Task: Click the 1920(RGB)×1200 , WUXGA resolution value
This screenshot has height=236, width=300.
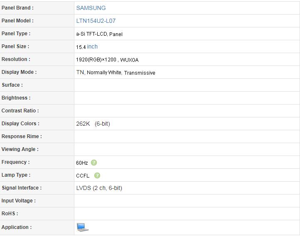Action: [x=107, y=60]
